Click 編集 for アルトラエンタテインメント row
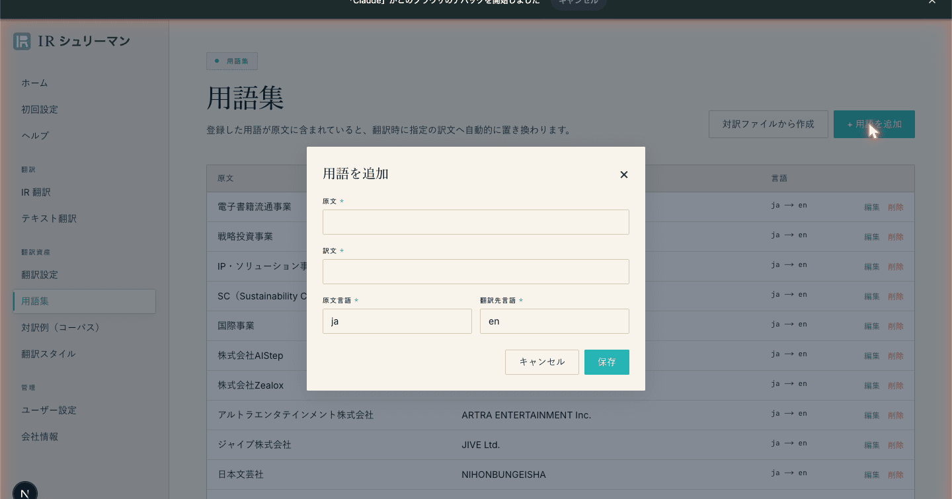This screenshot has width=952, height=499. tap(872, 416)
